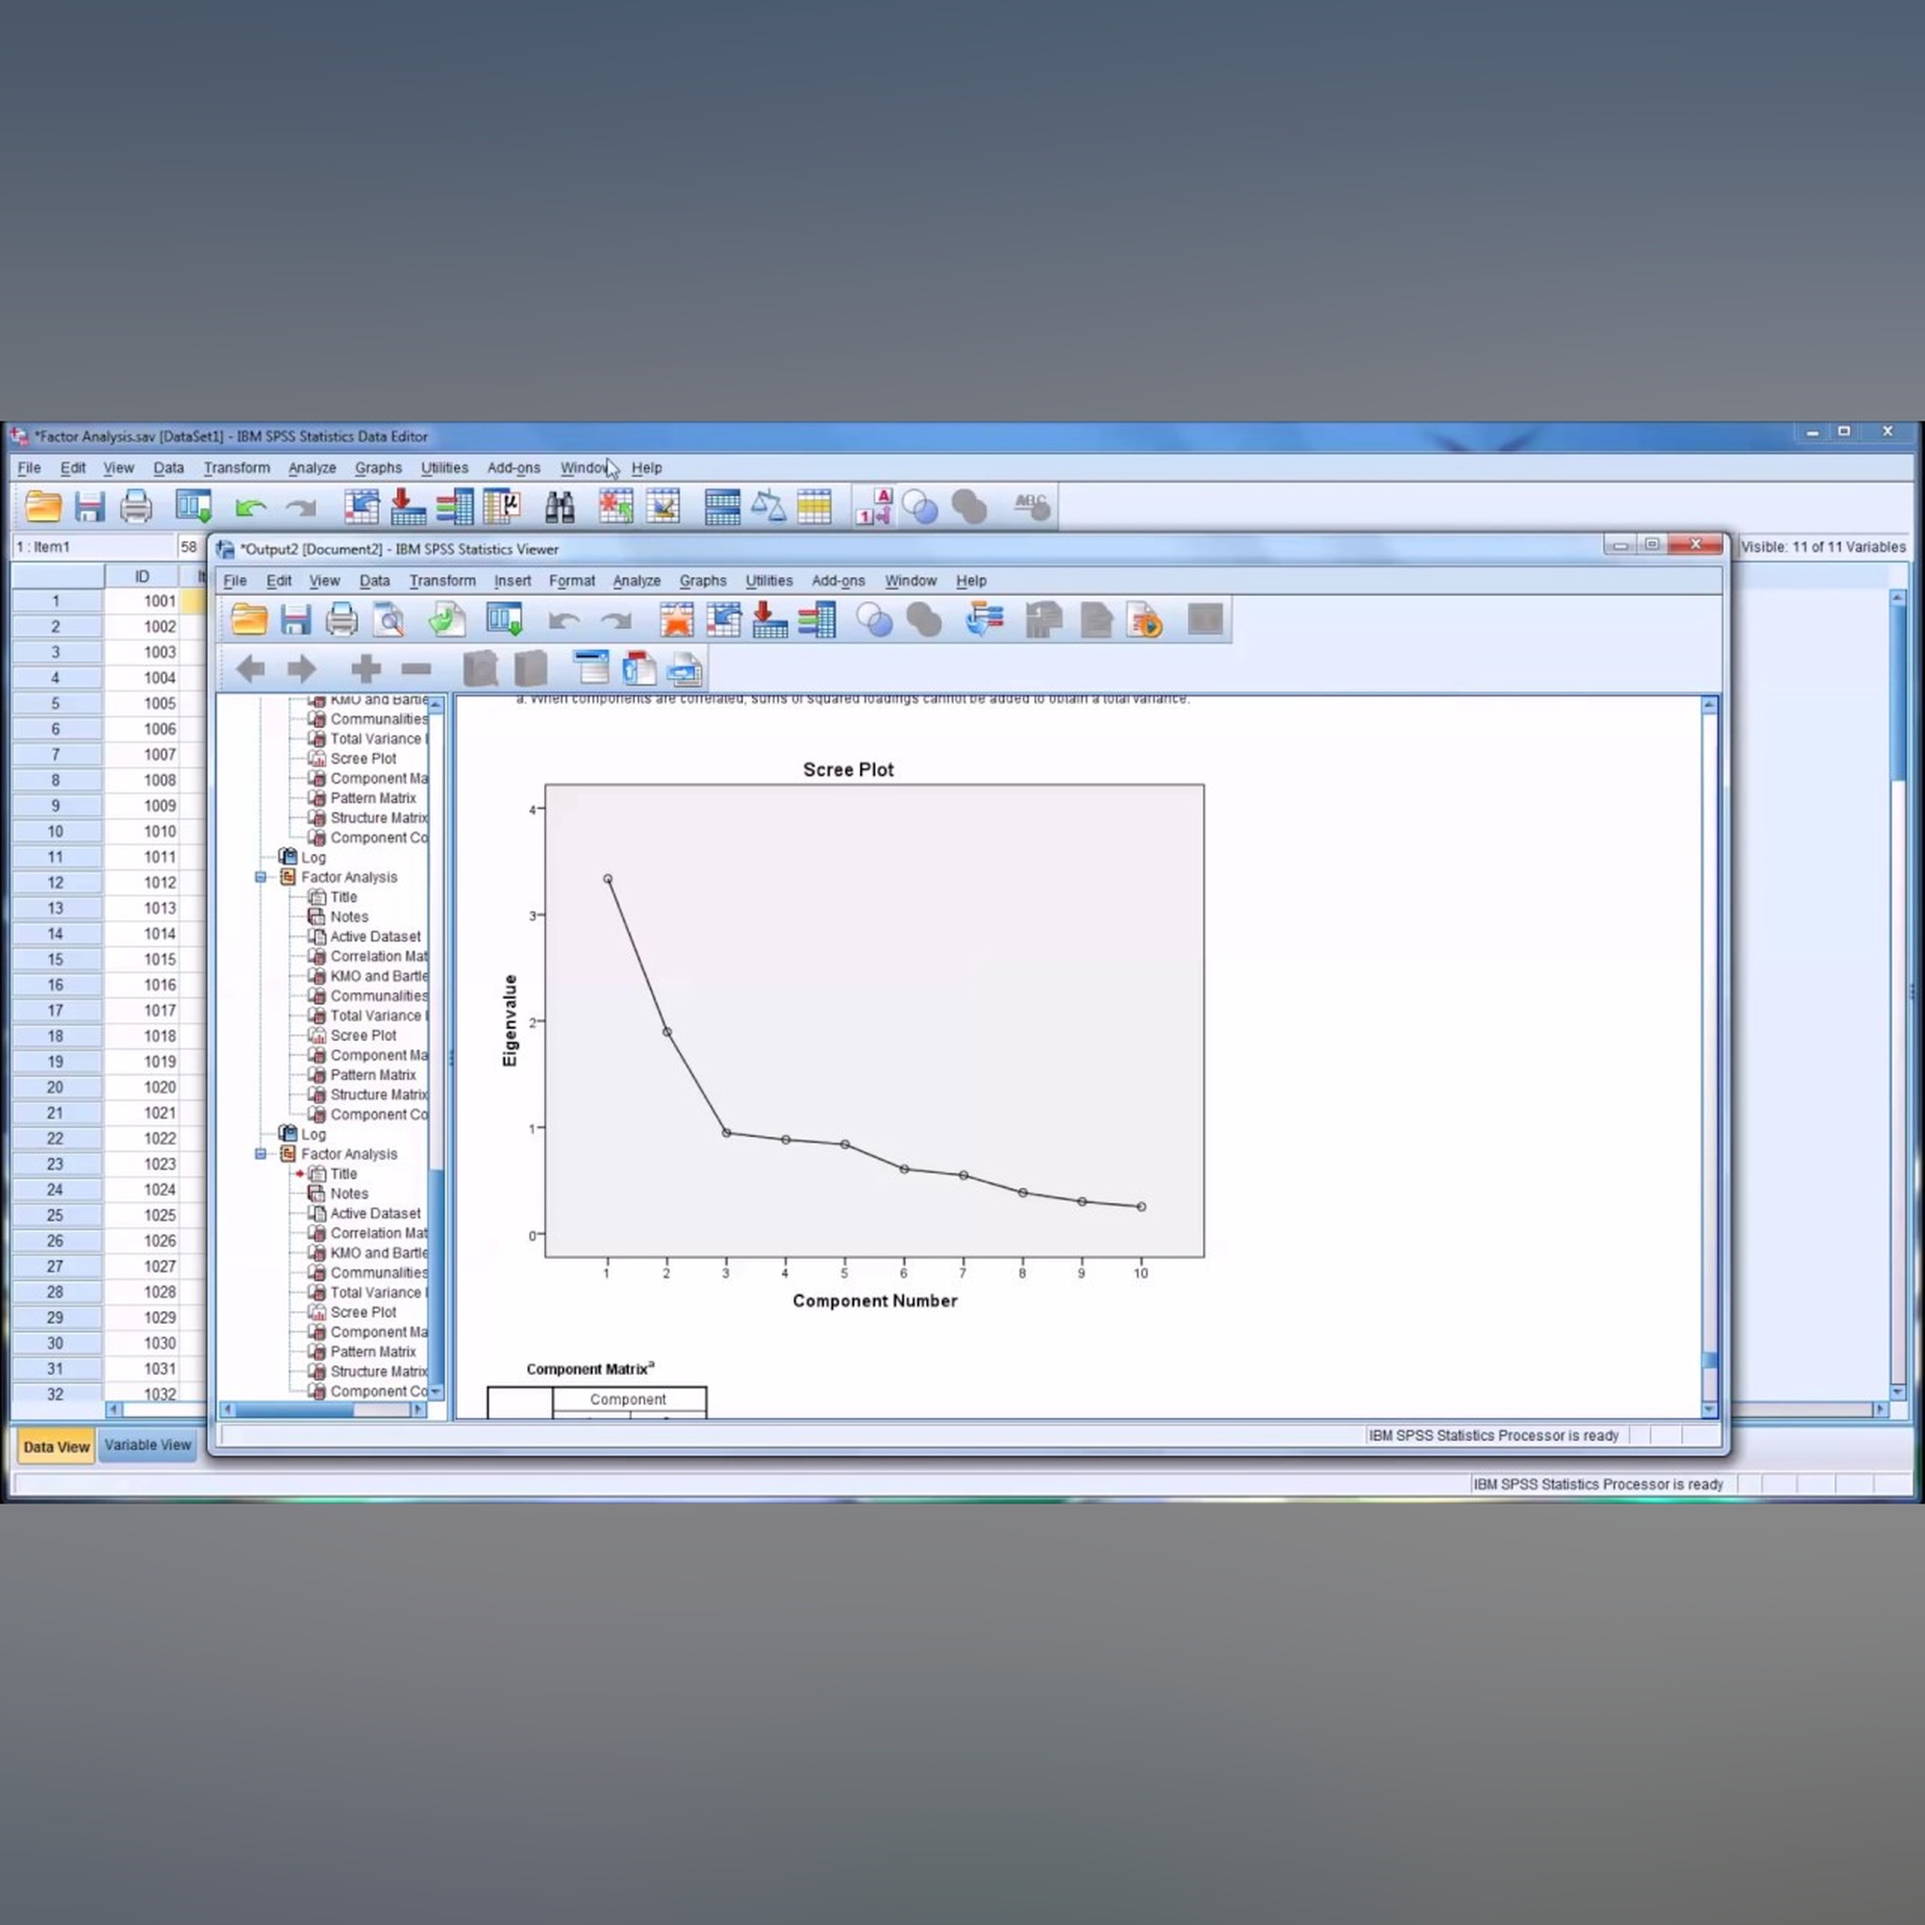Switch to Variable View tab
Screen dimensions: 1925x1925
click(x=148, y=1445)
